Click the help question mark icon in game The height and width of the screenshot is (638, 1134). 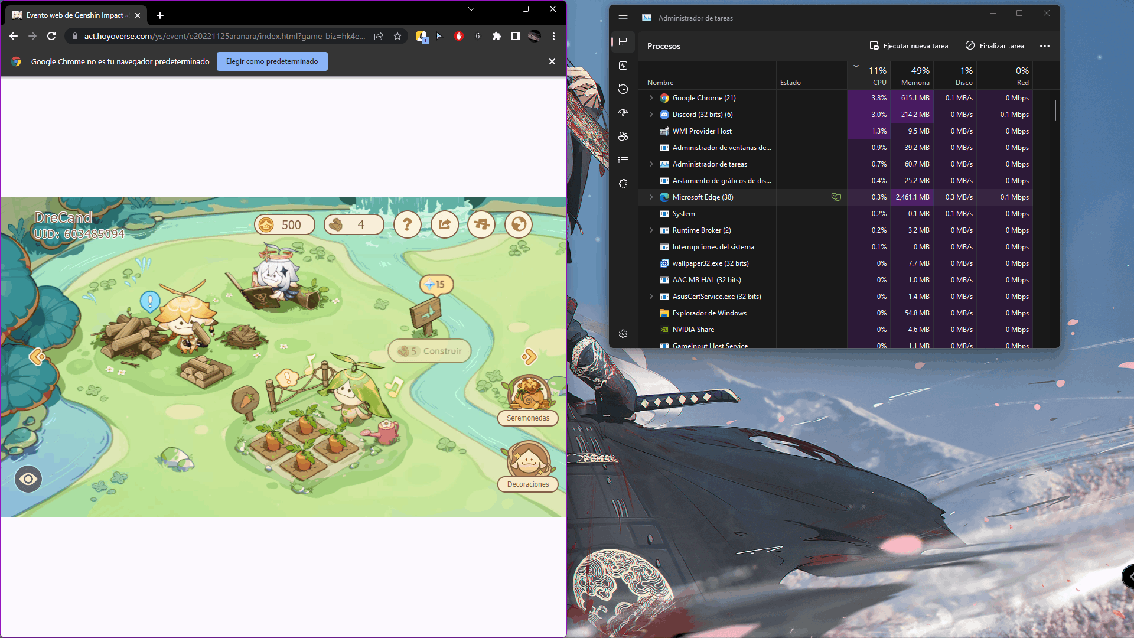pyautogui.click(x=407, y=224)
